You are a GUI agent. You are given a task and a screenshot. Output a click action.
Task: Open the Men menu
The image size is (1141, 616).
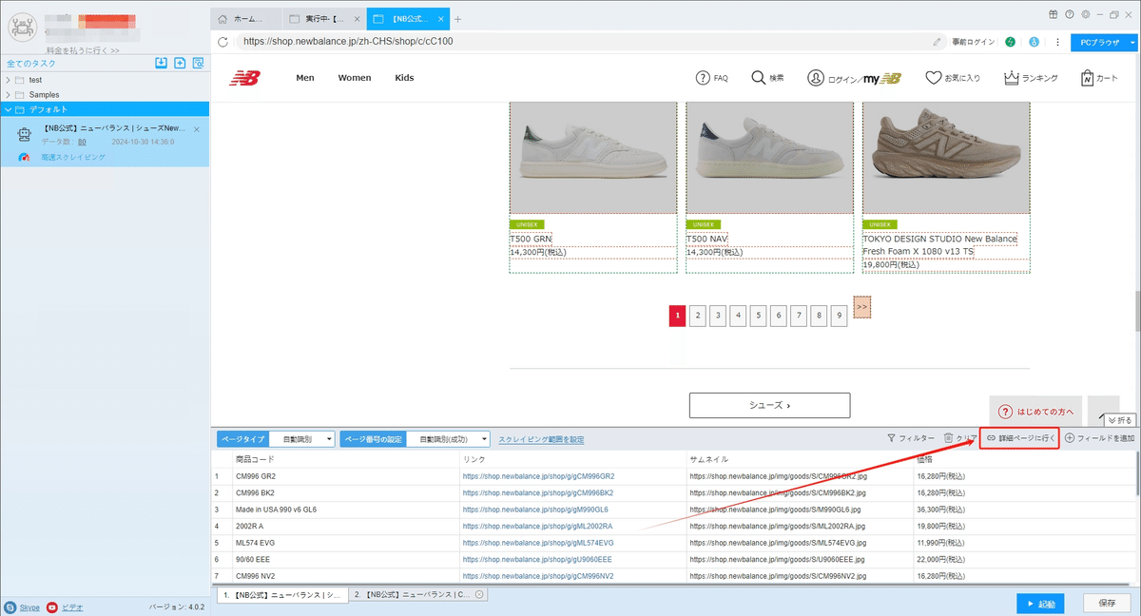305,78
